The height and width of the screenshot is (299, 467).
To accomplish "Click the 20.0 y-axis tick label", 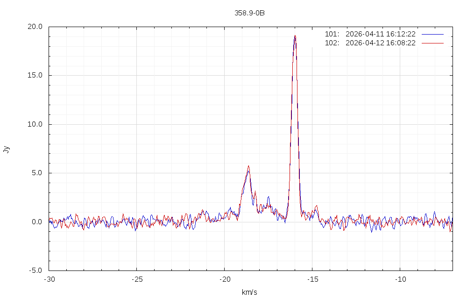I will [35, 27].
